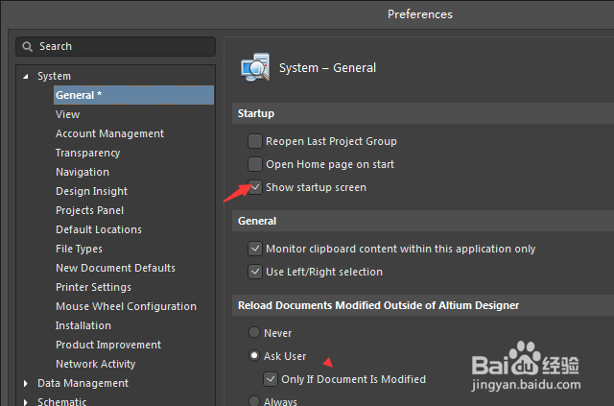The image size is (614, 406).
Task: Enable Reopen Last Project Group checkbox
Action: (x=255, y=141)
